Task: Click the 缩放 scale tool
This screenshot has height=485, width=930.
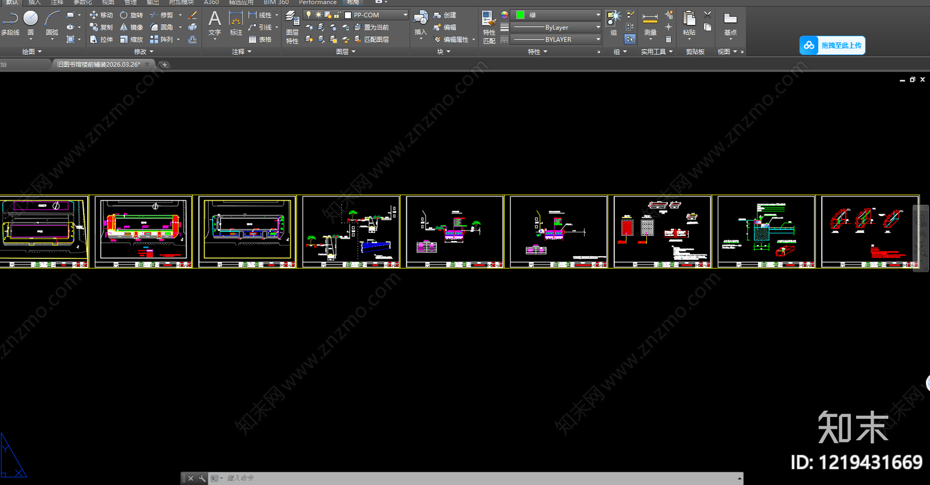Action: (131, 39)
